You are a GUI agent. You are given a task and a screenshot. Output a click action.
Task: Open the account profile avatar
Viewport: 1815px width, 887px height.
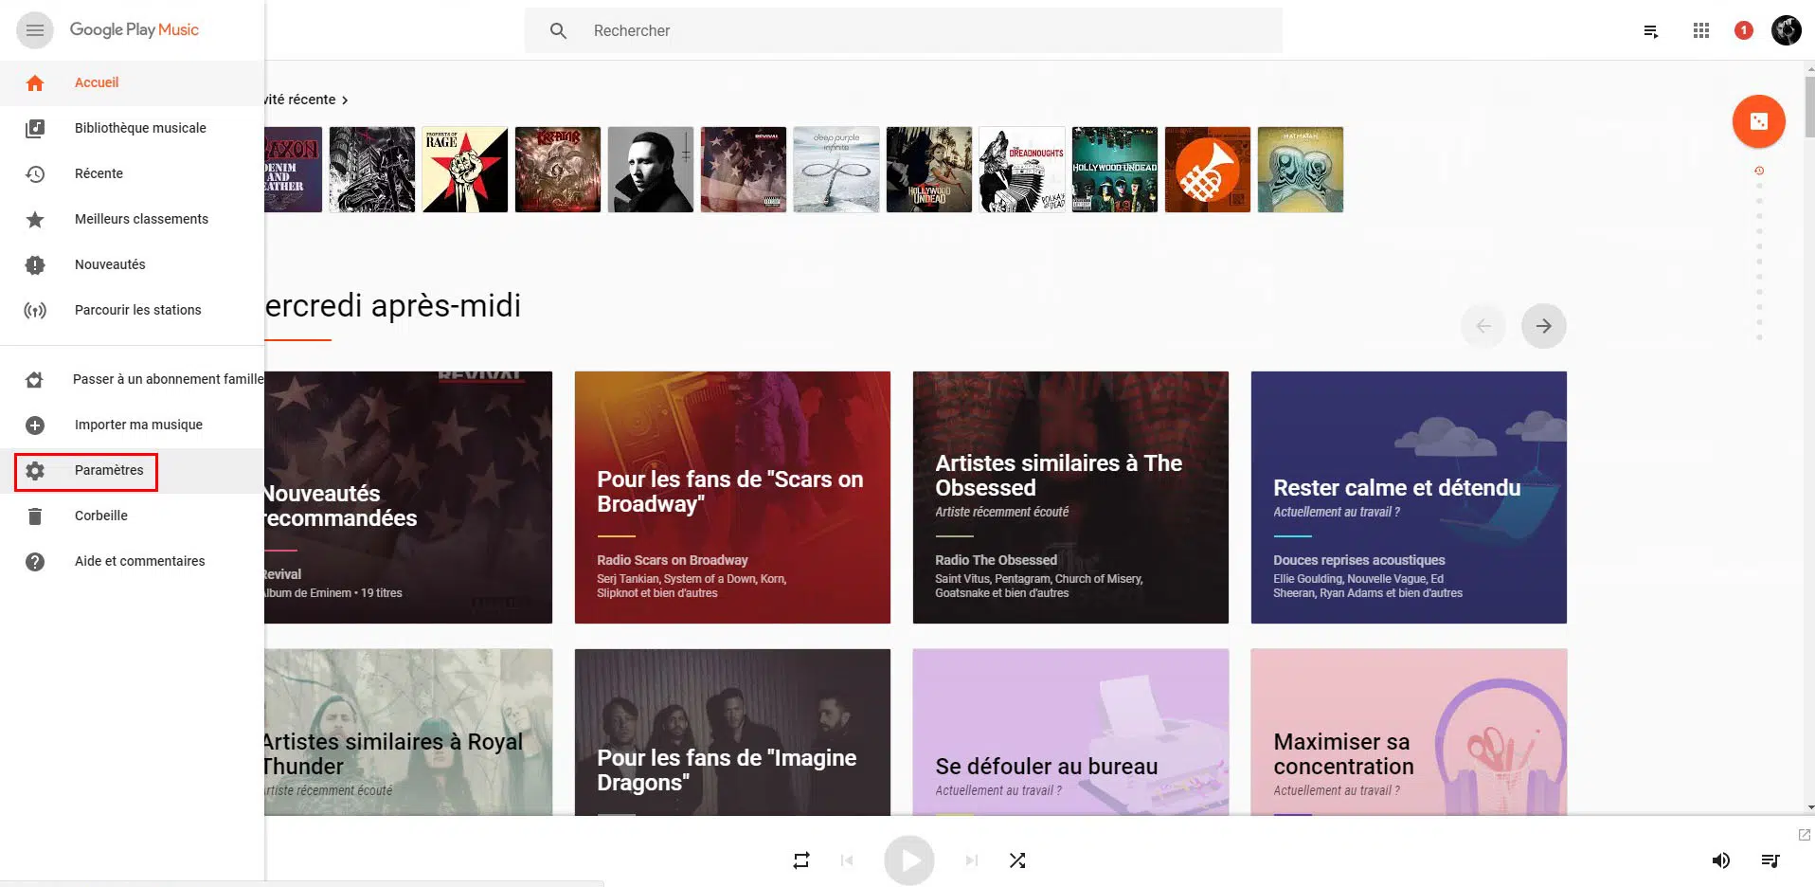pos(1787,30)
